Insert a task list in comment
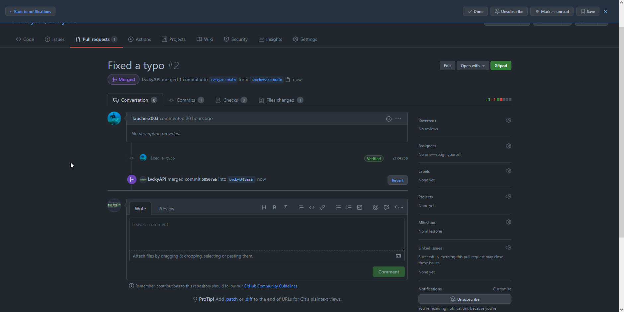This screenshot has height=312, width=624. coord(359,207)
